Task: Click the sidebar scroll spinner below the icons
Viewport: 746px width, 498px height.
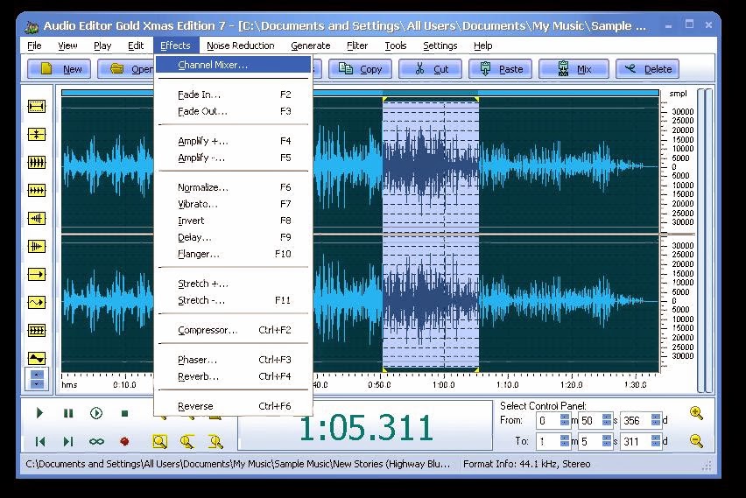Action: [37, 379]
